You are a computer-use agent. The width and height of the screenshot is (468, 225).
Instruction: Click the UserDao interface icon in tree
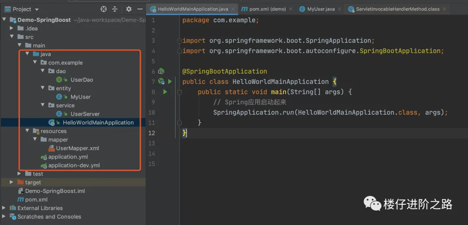click(x=59, y=80)
